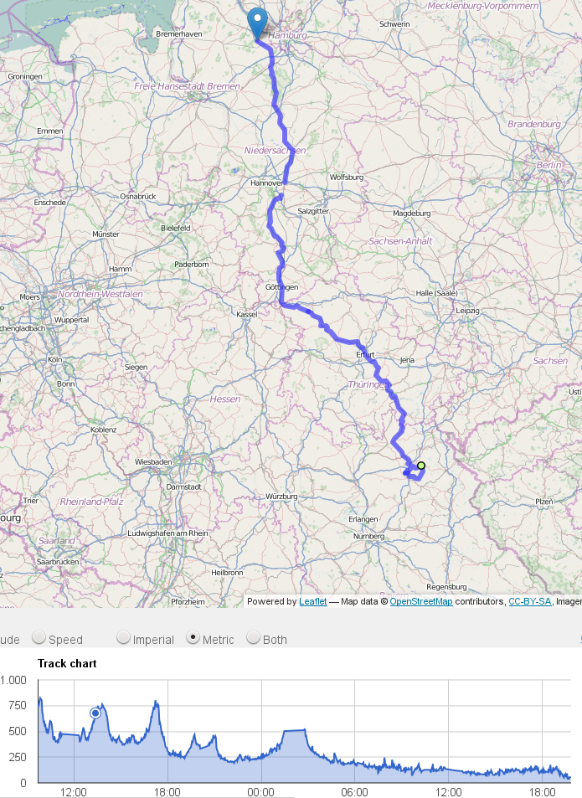Click the Hannover label on the map
582x798 pixels.
(266, 183)
